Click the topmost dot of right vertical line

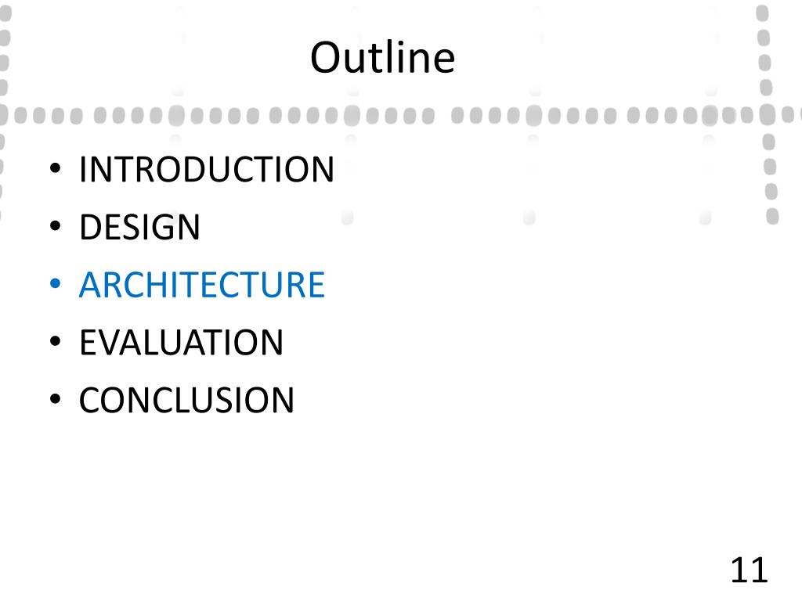(x=762, y=13)
